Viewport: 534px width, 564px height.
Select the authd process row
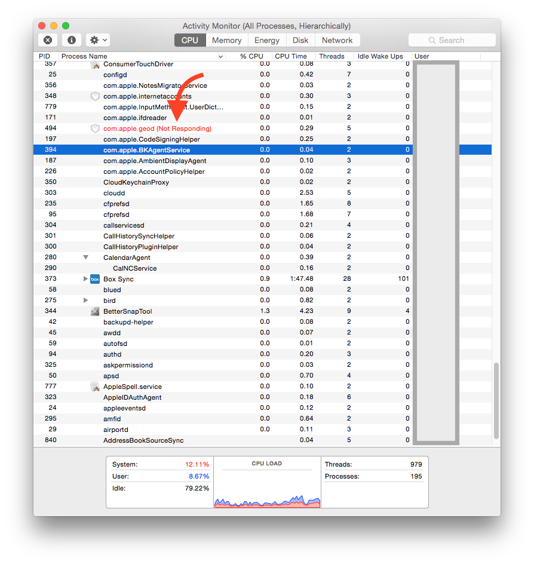[262, 354]
